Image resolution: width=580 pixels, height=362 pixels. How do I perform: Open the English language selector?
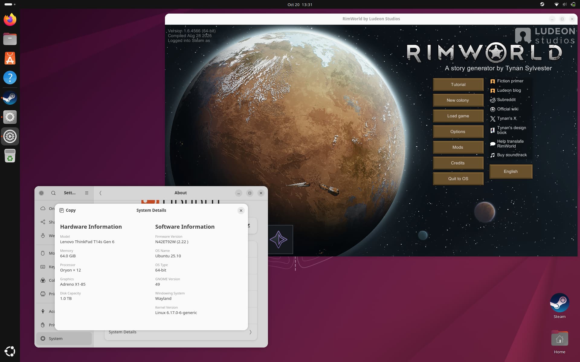(x=510, y=171)
